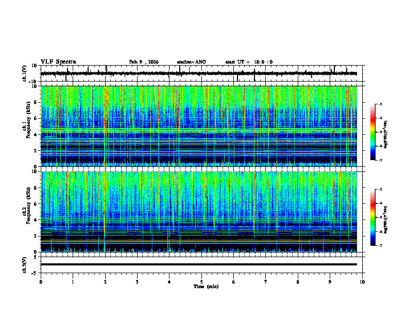Viewport: 408px width, 316px height.
Task: Click the "Time (min)" x-axis label
Action: pyautogui.click(x=206, y=287)
